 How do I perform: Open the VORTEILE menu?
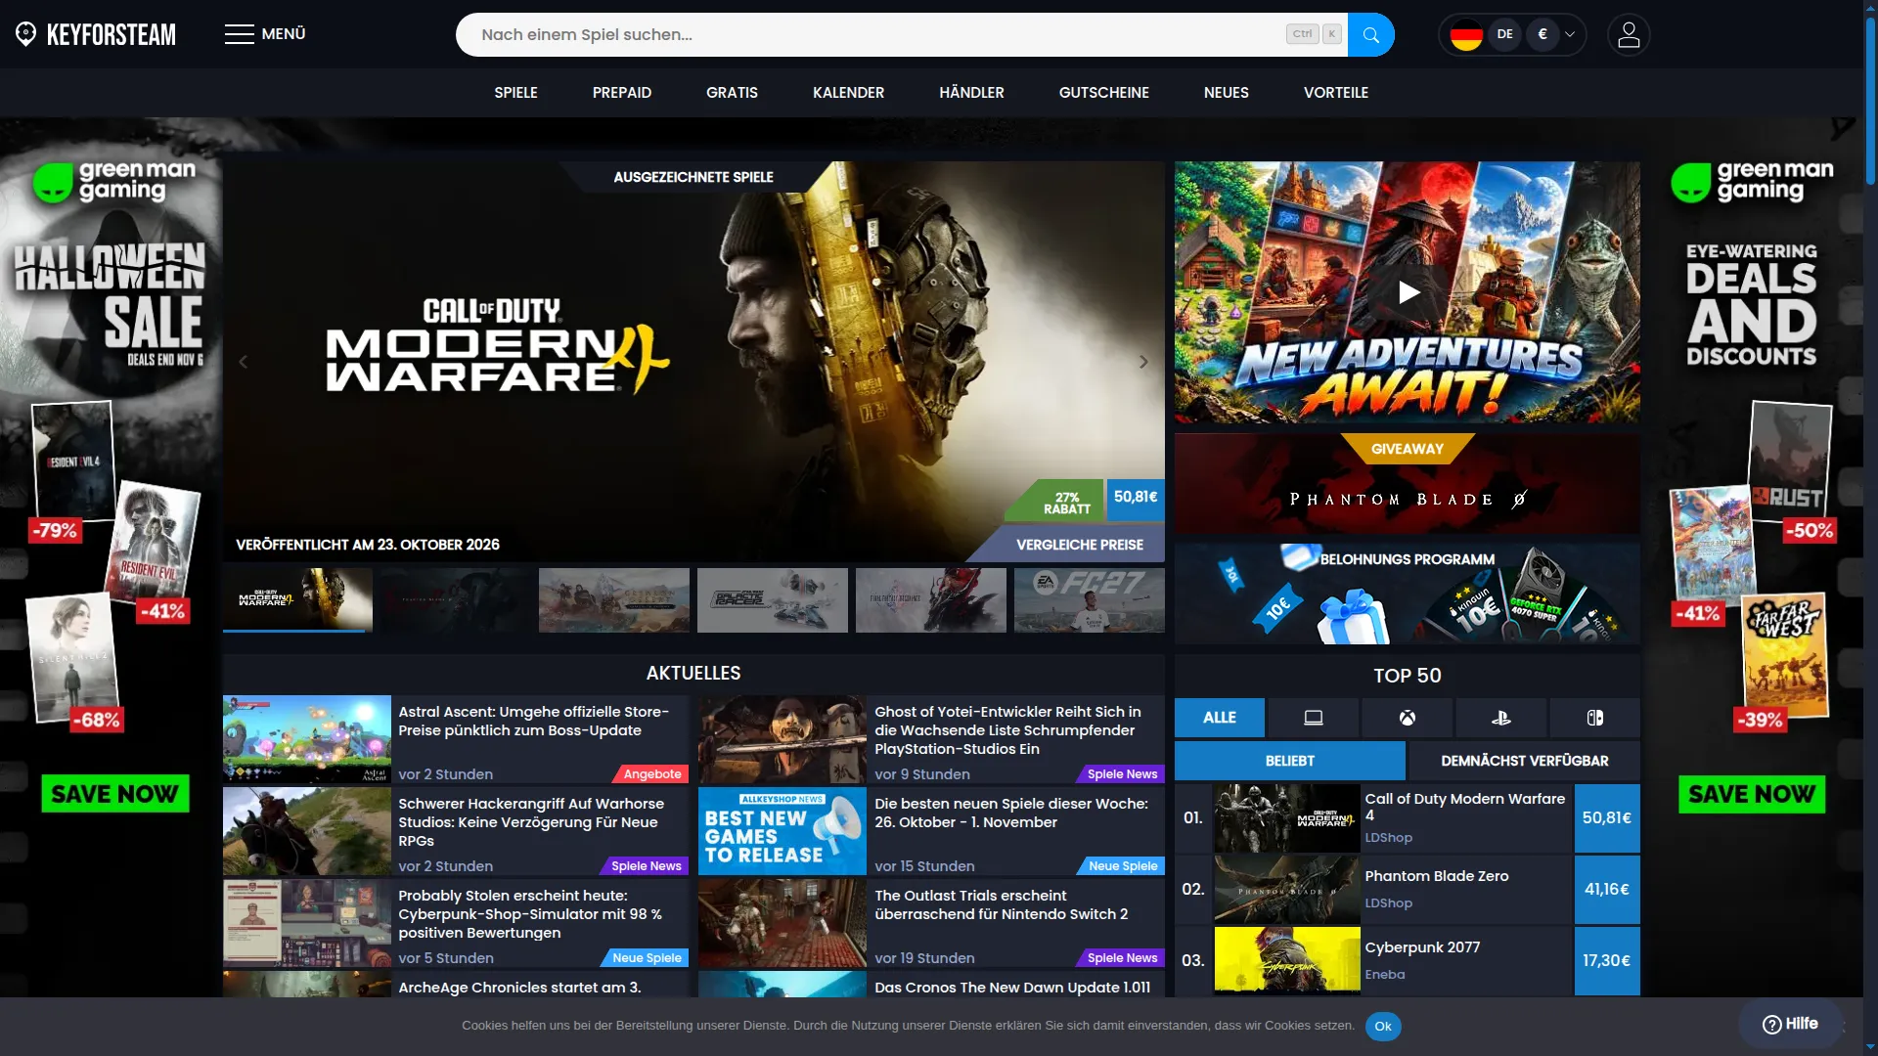click(1335, 93)
